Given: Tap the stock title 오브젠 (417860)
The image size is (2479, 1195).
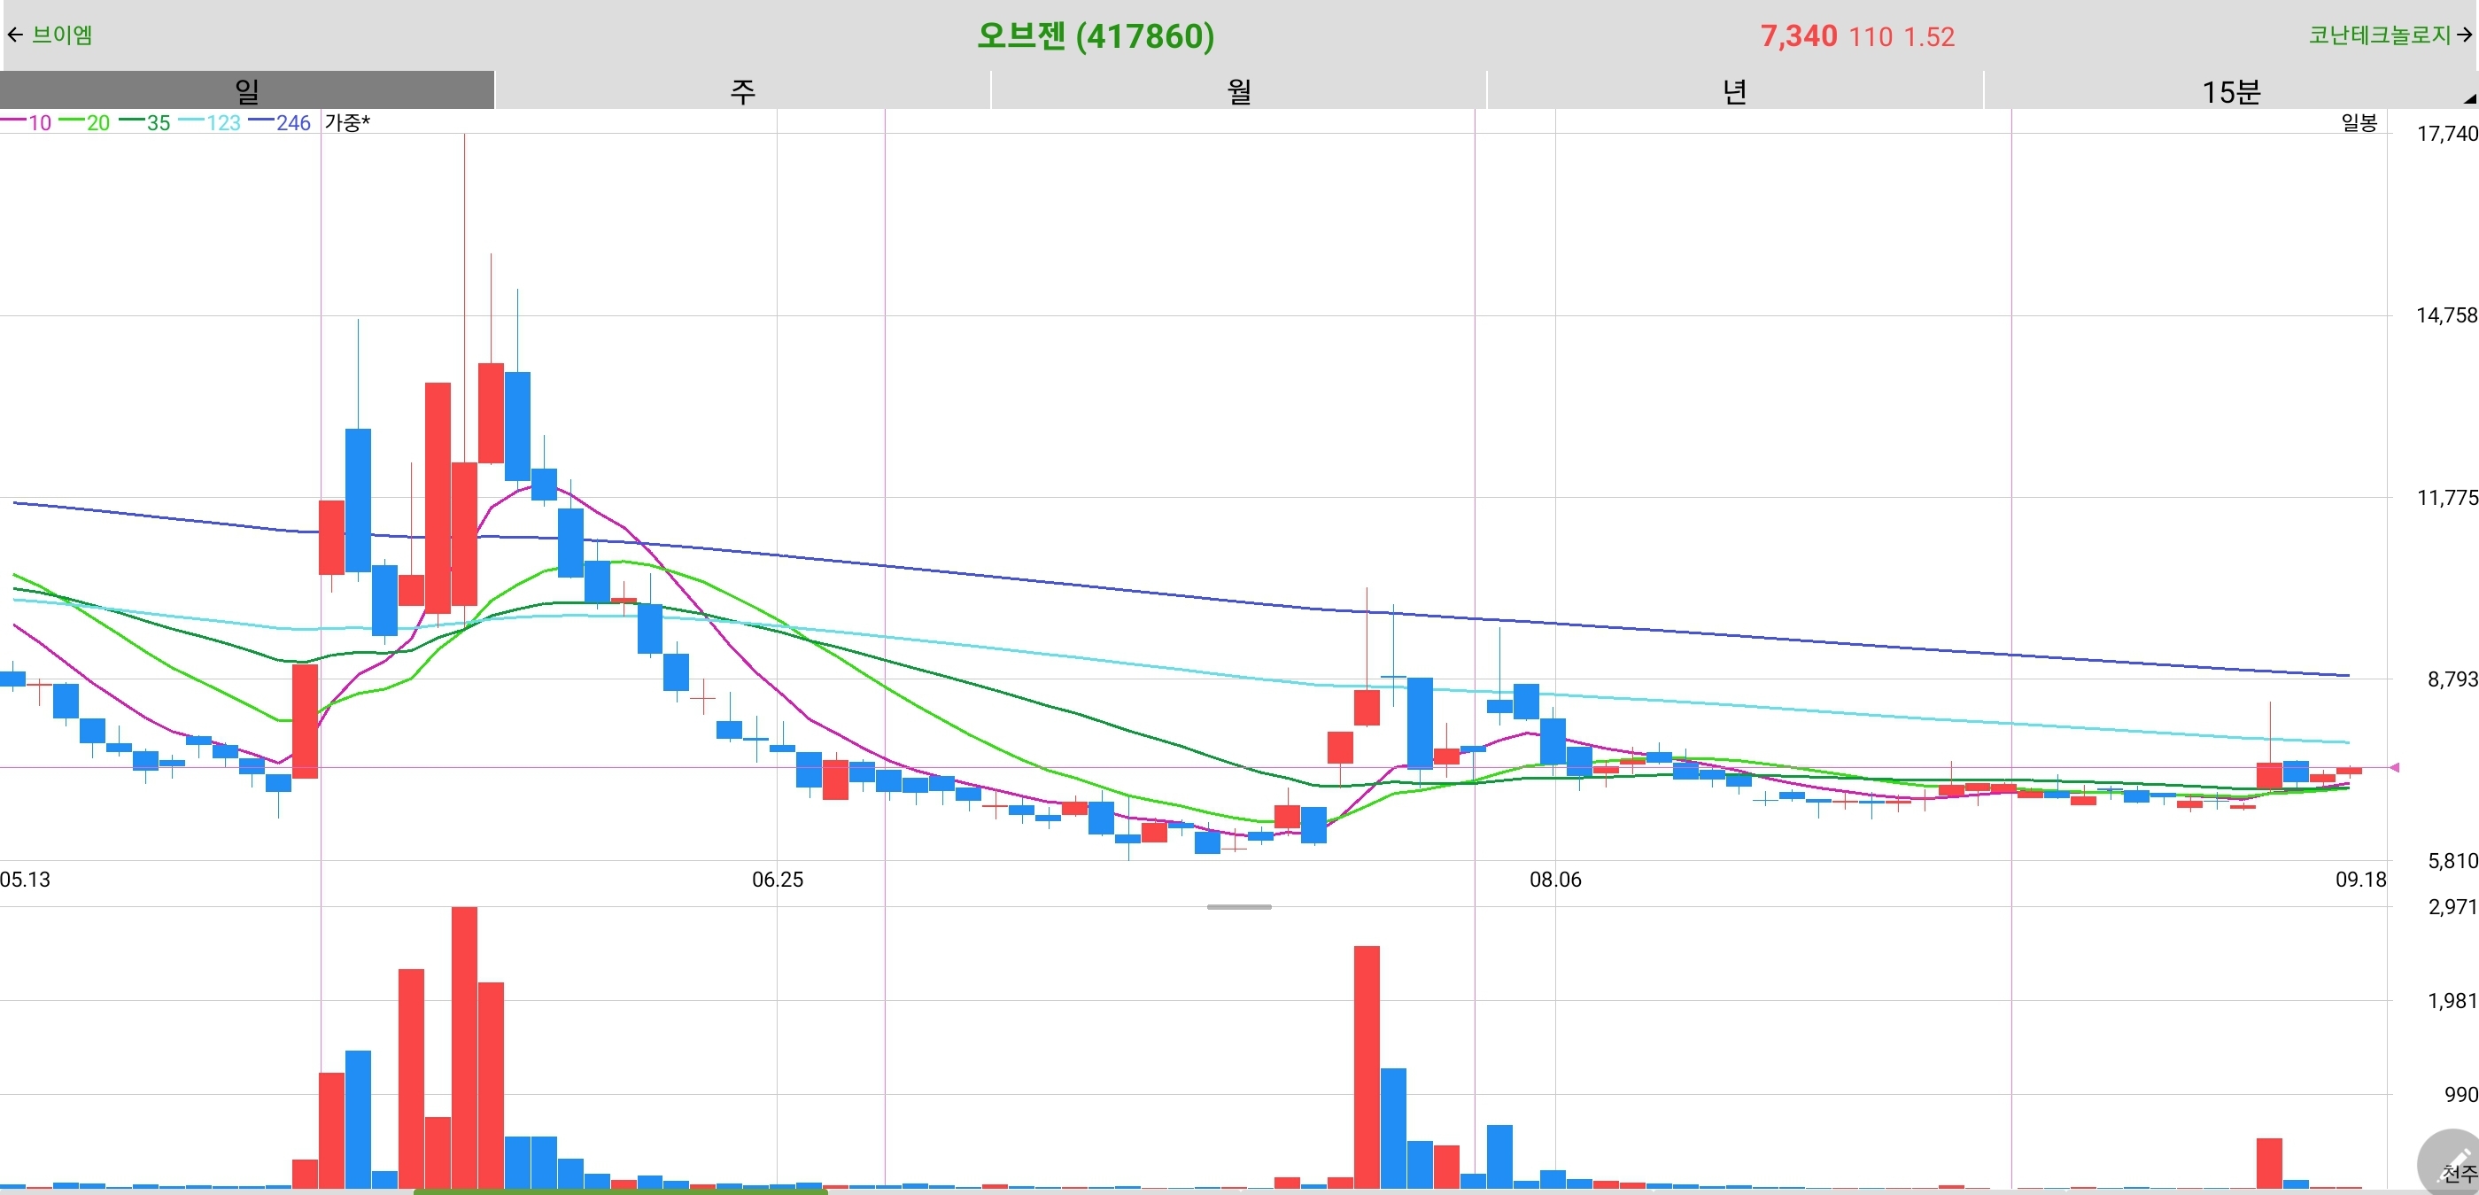Looking at the screenshot, I should [x=1096, y=35].
